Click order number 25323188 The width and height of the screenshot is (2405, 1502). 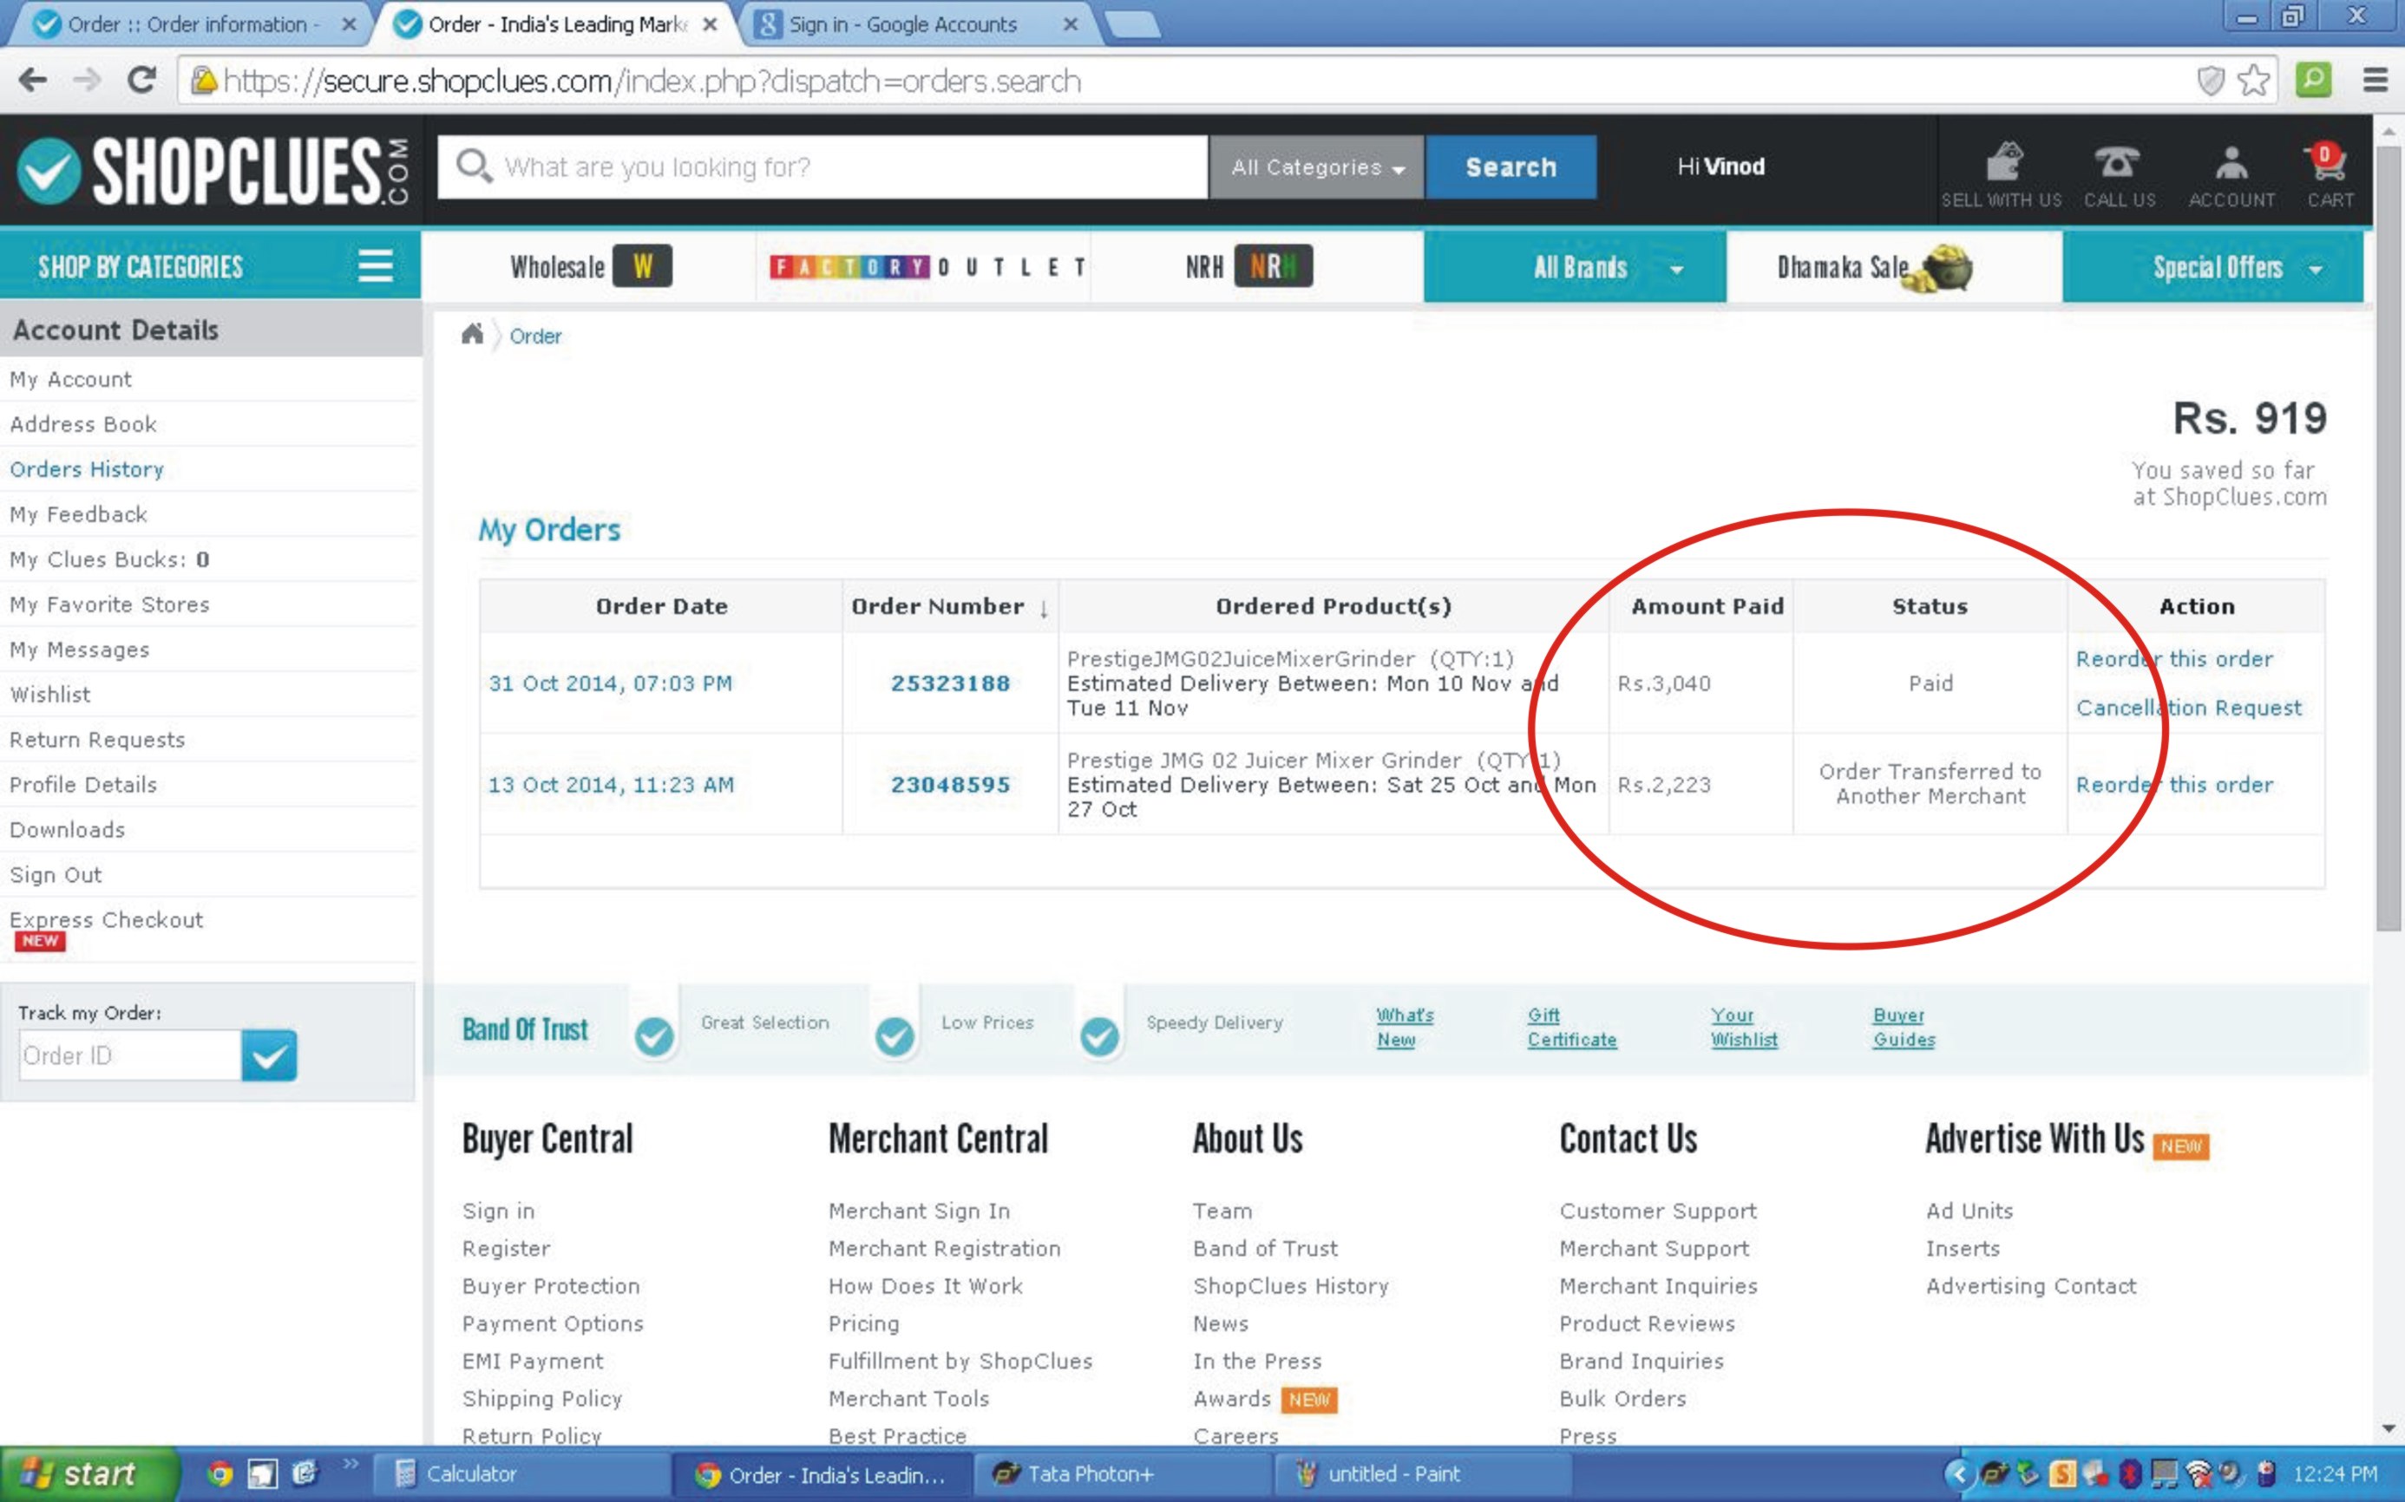(950, 683)
